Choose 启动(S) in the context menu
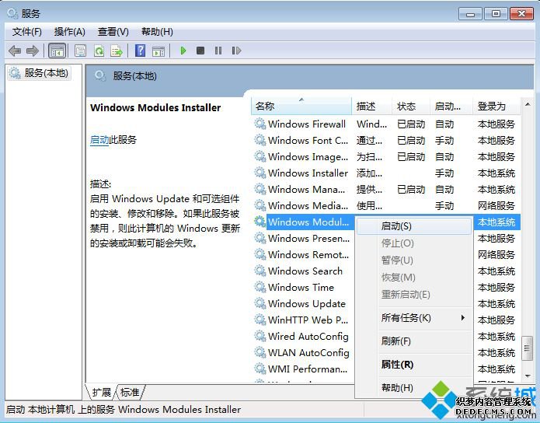This screenshot has height=423, width=540. pyautogui.click(x=414, y=226)
